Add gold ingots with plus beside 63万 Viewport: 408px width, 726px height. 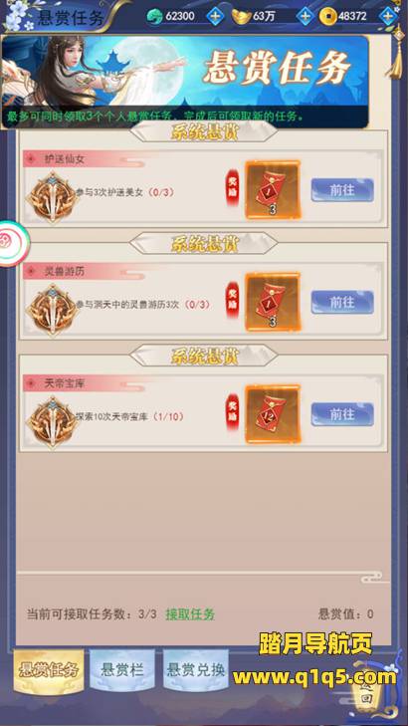(305, 16)
